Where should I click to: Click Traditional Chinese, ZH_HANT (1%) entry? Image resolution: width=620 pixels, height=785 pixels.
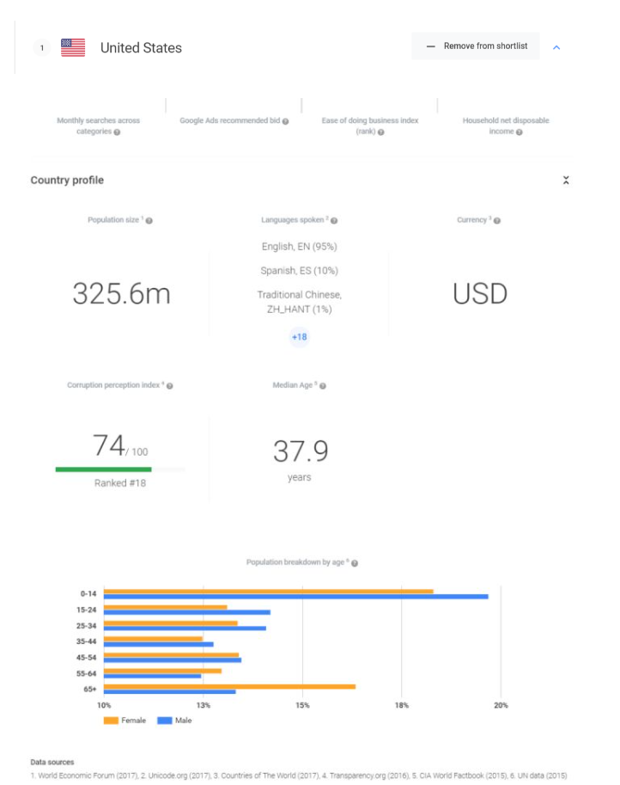[300, 302]
